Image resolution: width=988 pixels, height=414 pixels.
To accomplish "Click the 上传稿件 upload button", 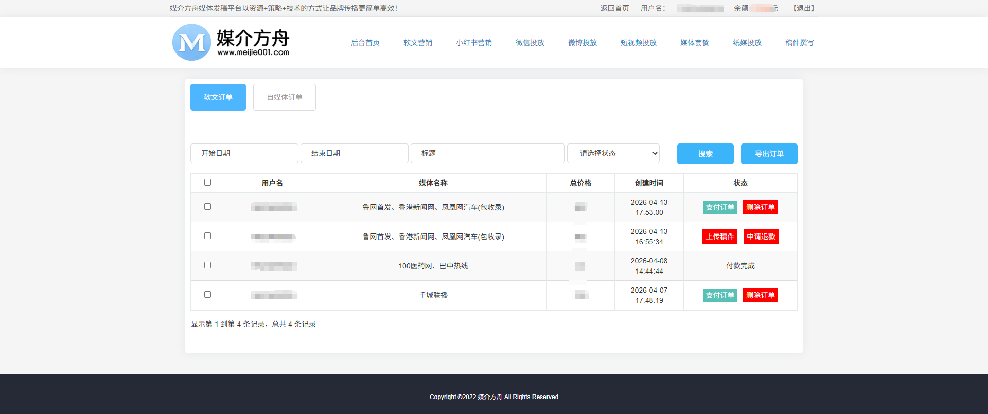I will (x=719, y=237).
